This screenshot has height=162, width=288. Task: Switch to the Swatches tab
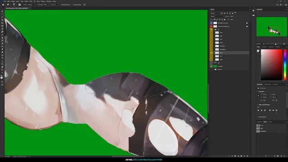pos(264,47)
